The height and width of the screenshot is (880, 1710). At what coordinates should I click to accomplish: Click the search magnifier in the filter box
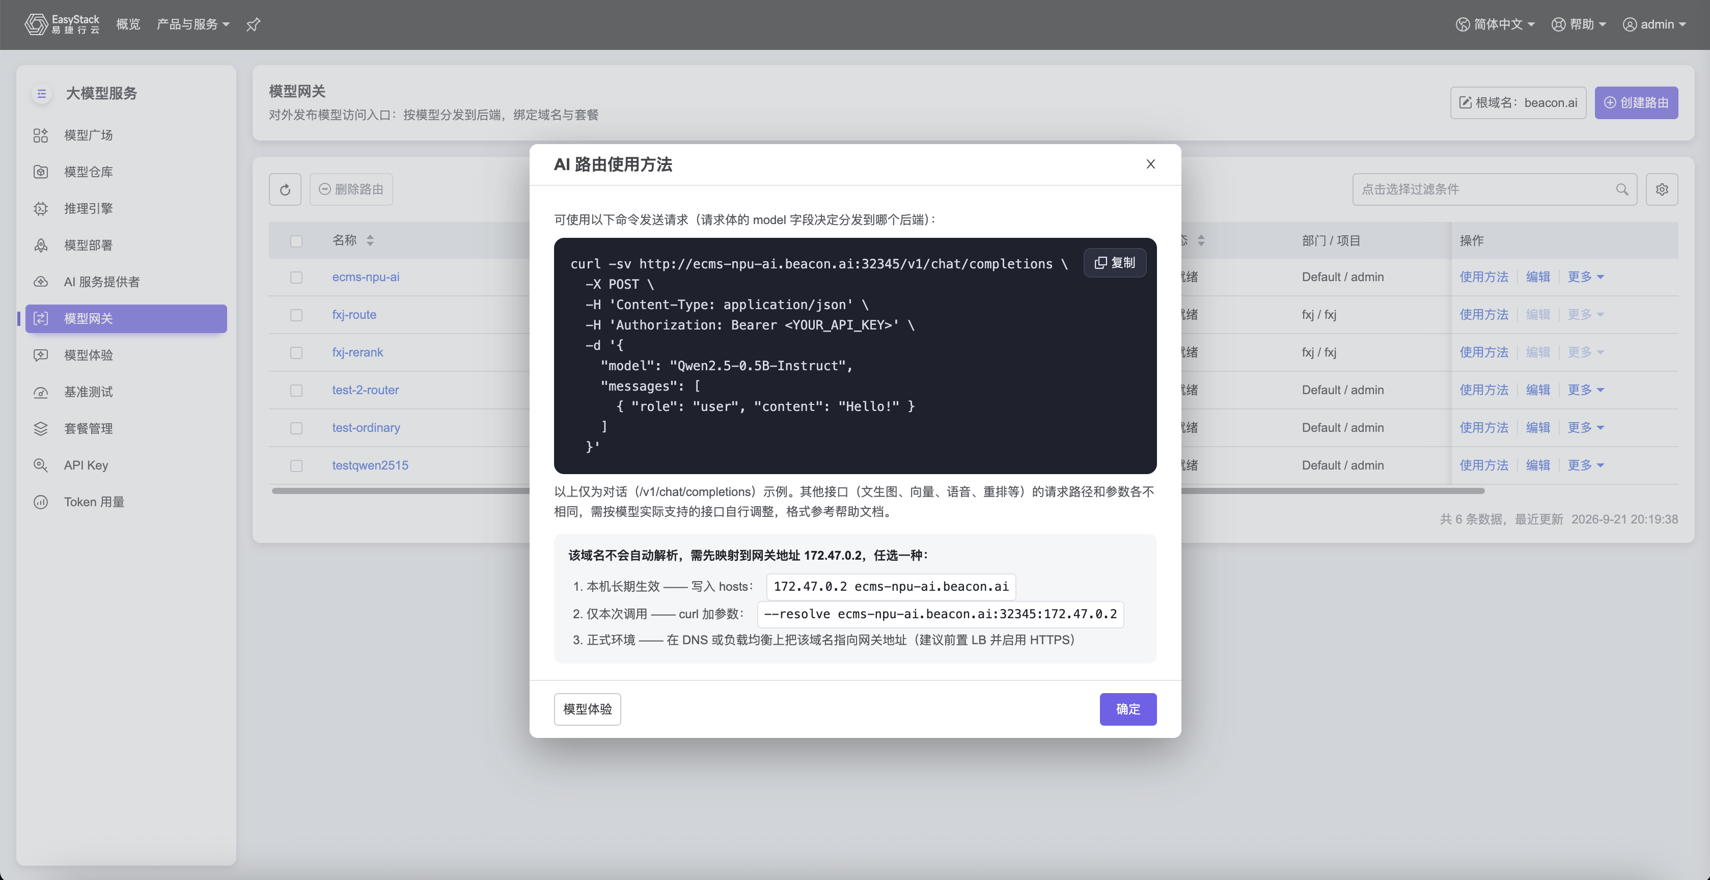pyautogui.click(x=1622, y=190)
